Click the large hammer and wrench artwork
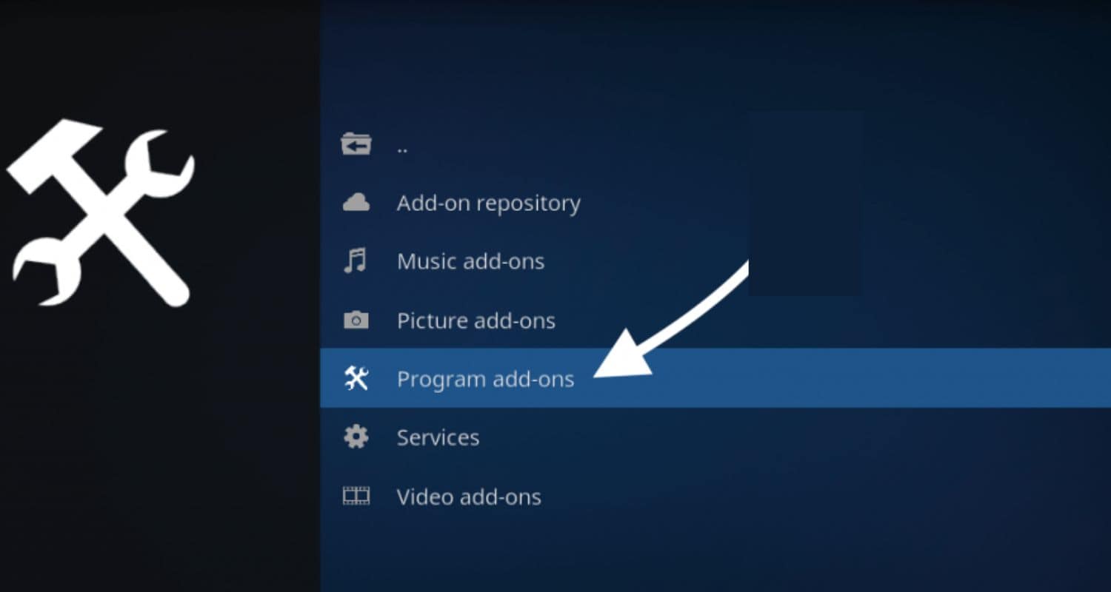 [101, 212]
